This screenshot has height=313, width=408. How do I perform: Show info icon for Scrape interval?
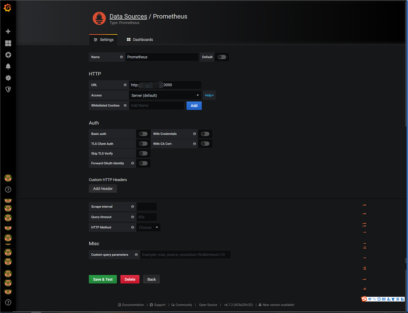tap(133, 207)
